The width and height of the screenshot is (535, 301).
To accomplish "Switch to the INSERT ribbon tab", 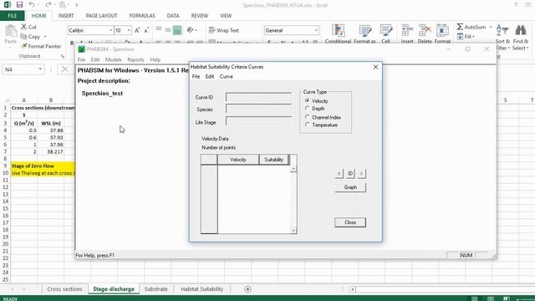I will 66,16.
